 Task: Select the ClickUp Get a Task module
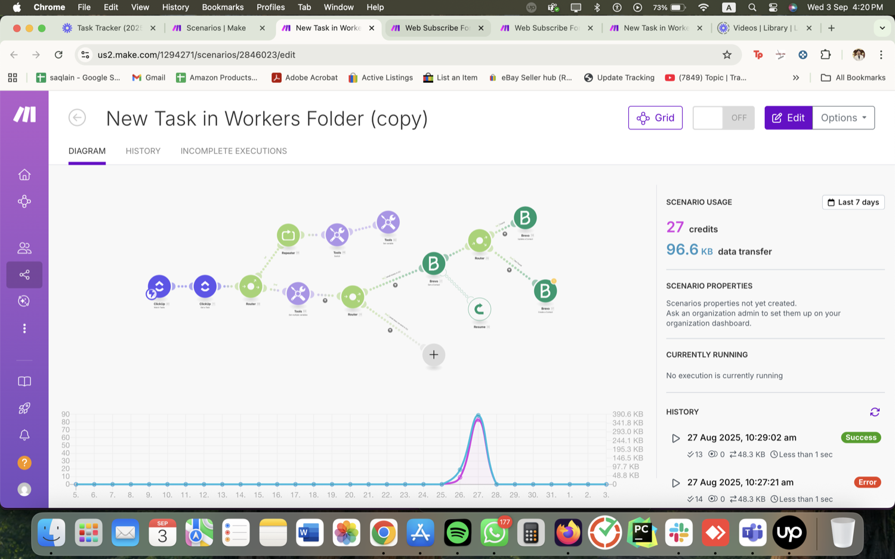[205, 286]
